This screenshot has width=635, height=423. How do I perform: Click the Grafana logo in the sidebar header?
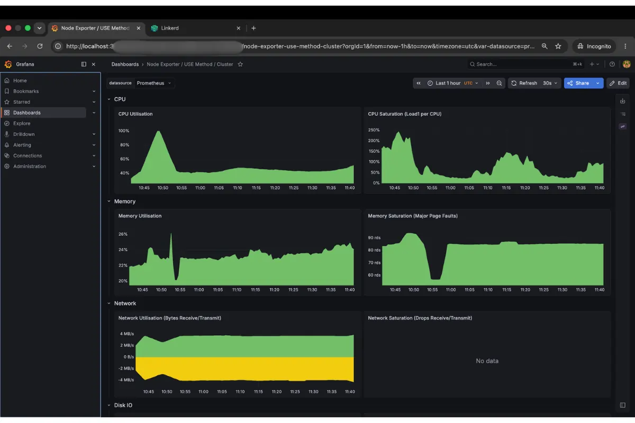point(8,64)
